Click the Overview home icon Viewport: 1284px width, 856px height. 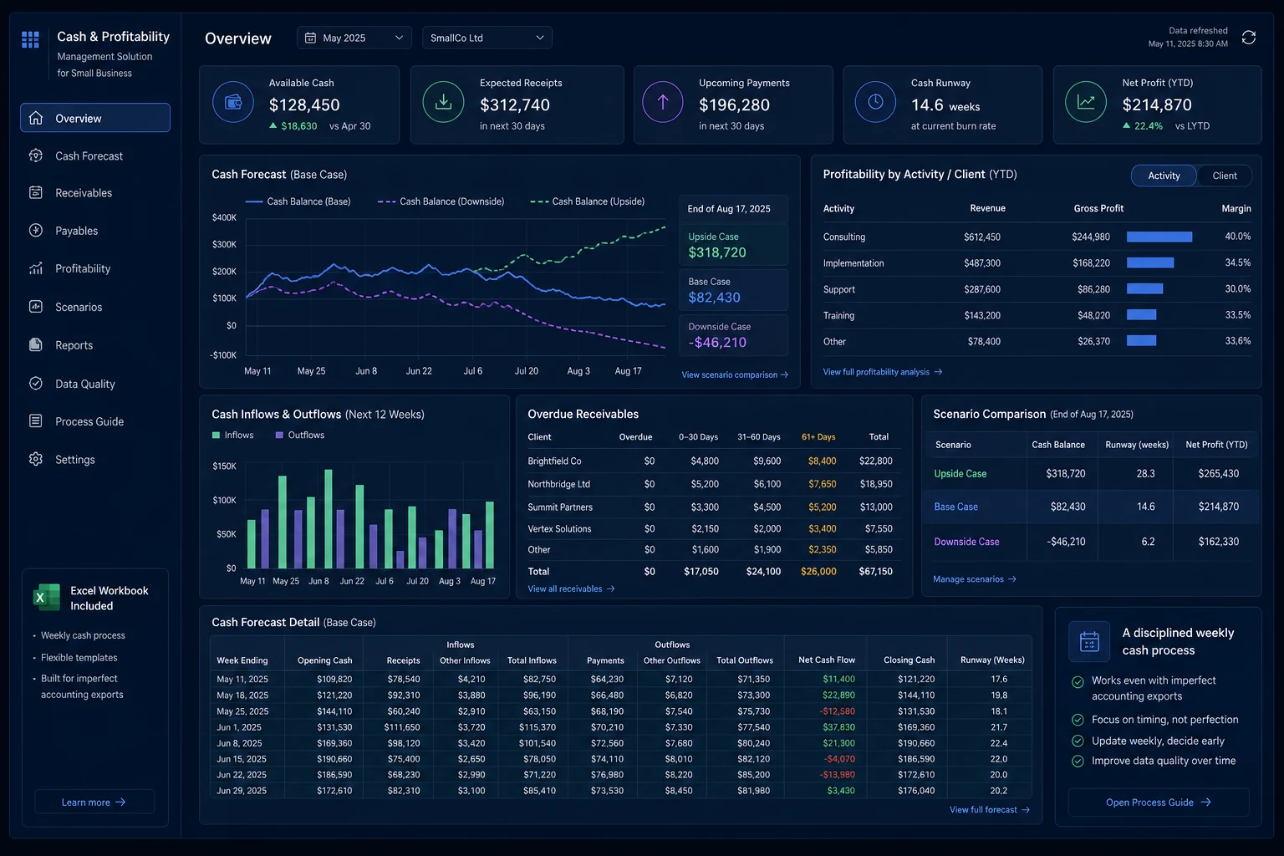click(x=36, y=118)
